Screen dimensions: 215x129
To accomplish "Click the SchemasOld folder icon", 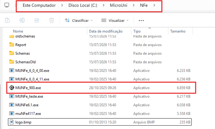I will pos(12,62).
